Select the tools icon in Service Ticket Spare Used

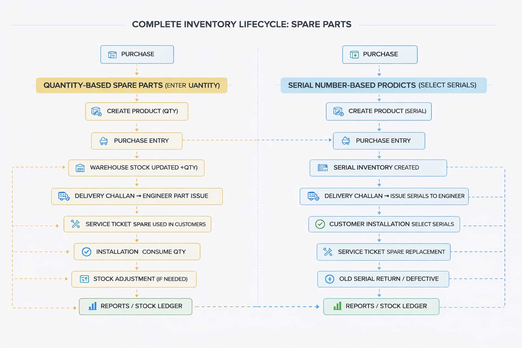pyautogui.click(x=75, y=224)
